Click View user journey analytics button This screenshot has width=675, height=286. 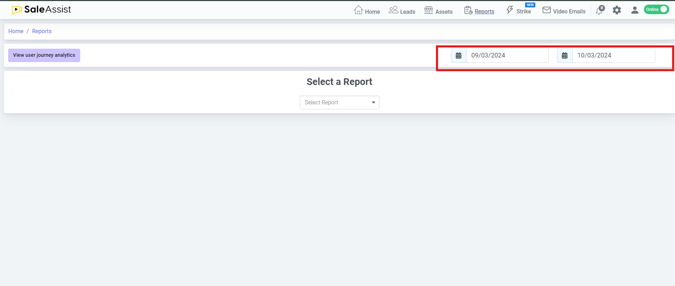click(x=44, y=55)
